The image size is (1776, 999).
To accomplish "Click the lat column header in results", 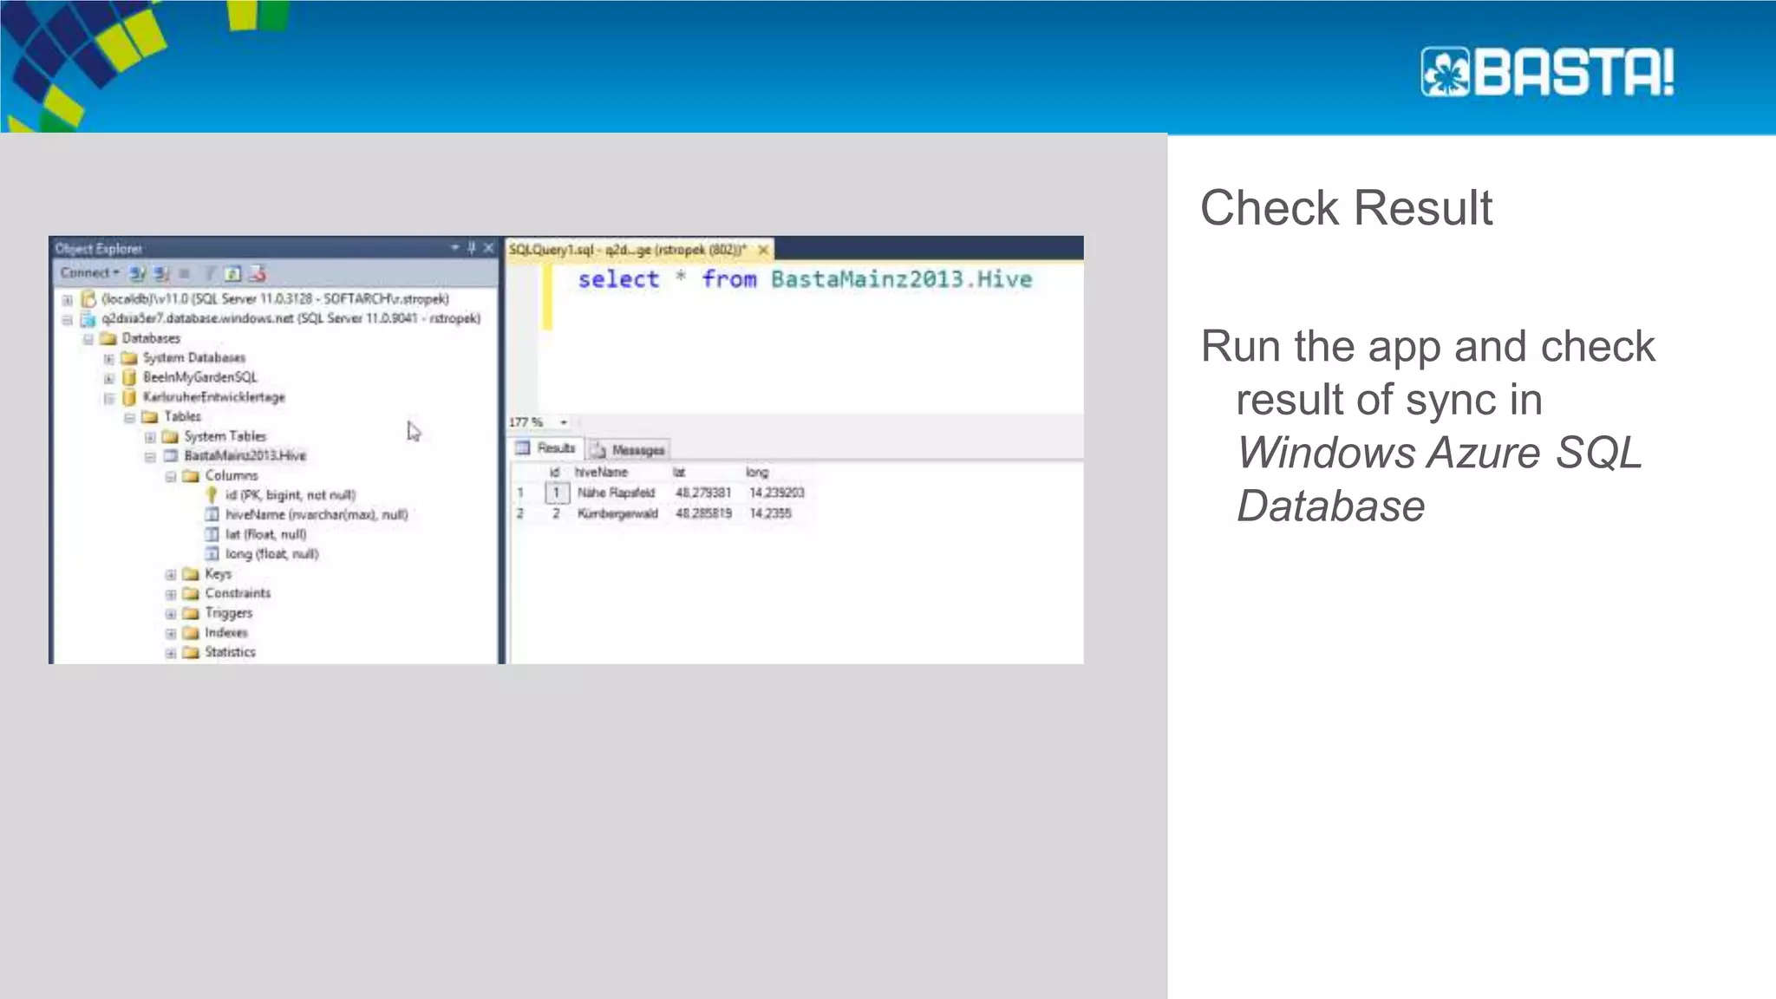I will 680,473.
